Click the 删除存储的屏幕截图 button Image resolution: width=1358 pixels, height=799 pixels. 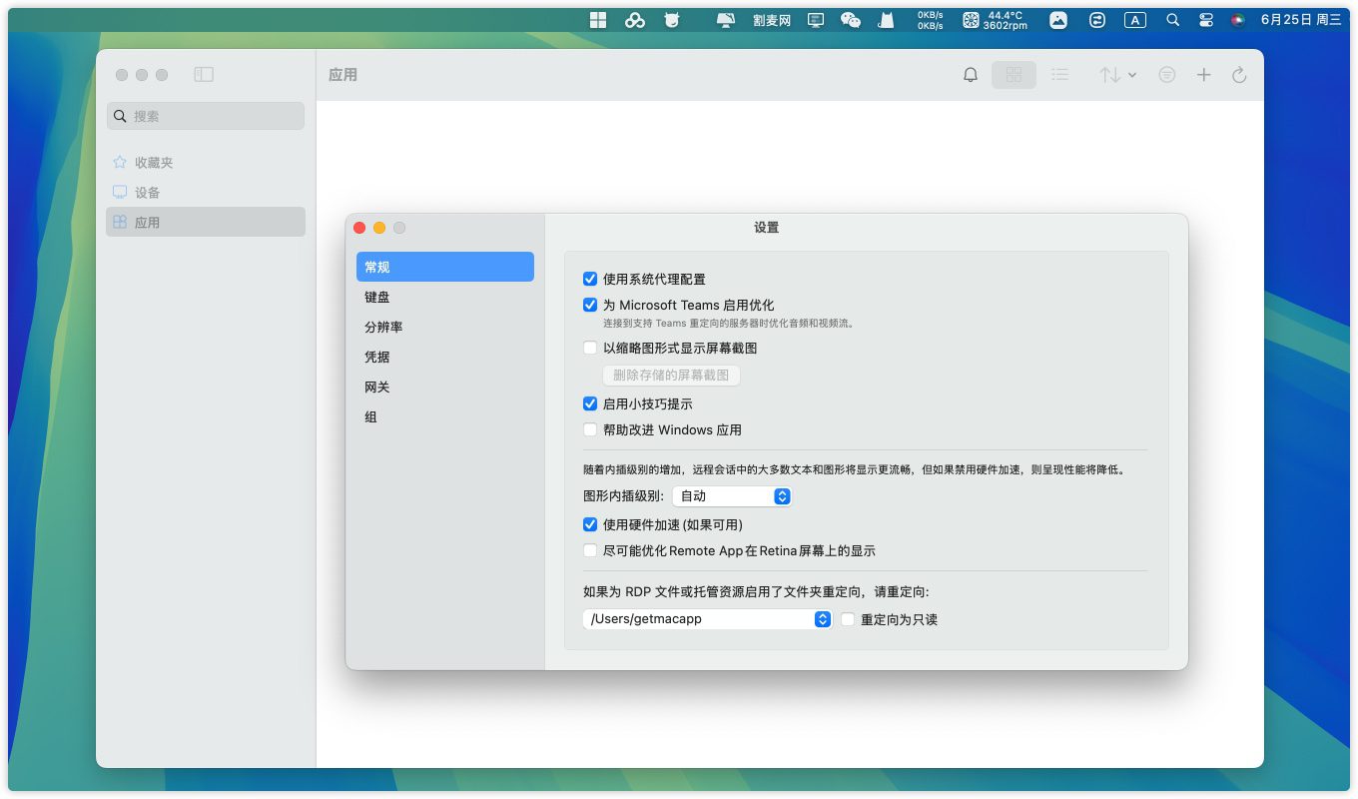tap(670, 376)
